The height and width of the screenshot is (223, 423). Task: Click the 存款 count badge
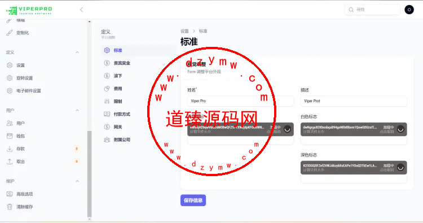click(x=77, y=148)
